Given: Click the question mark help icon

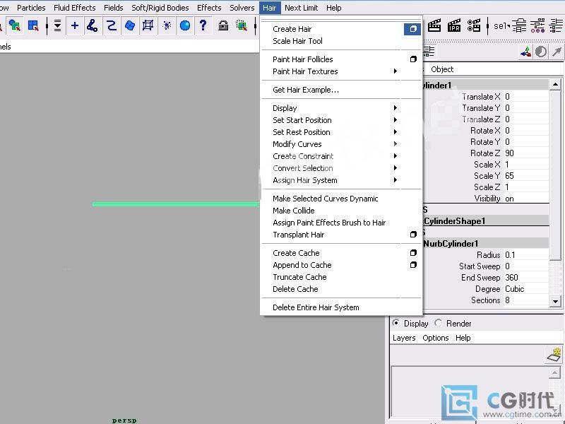Looking at the screenshot, I should pyautogui.click(x=203, y=25).
